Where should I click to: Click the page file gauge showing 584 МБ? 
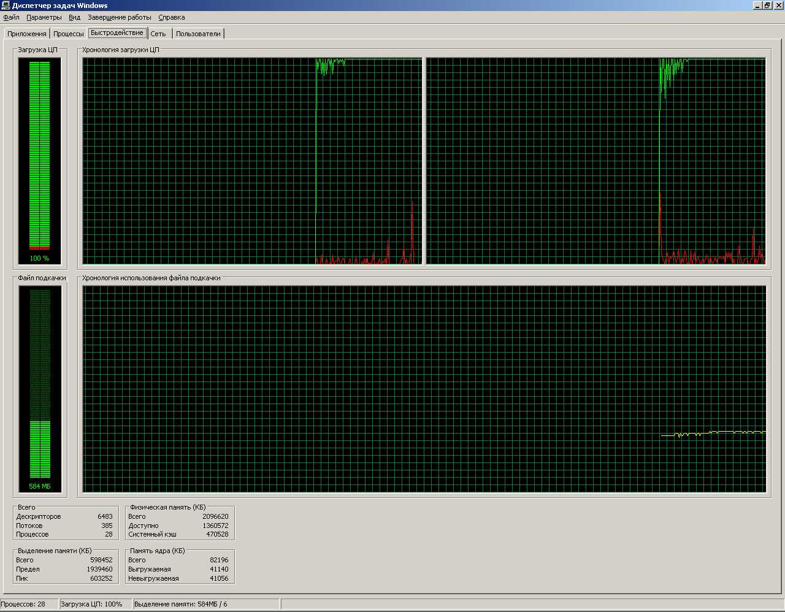[x=40, y=389]
